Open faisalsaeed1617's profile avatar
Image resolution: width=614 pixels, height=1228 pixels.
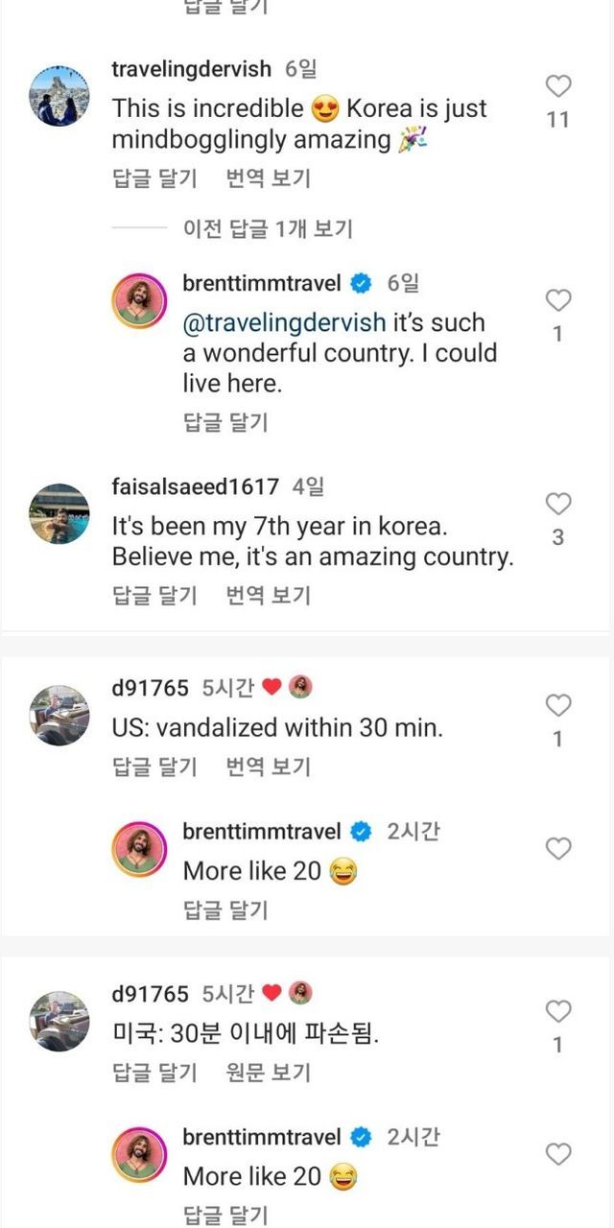point(59,513)
